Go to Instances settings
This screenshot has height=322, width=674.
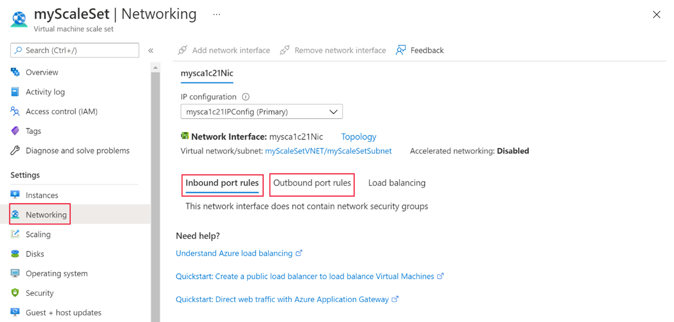pos(42,195)
